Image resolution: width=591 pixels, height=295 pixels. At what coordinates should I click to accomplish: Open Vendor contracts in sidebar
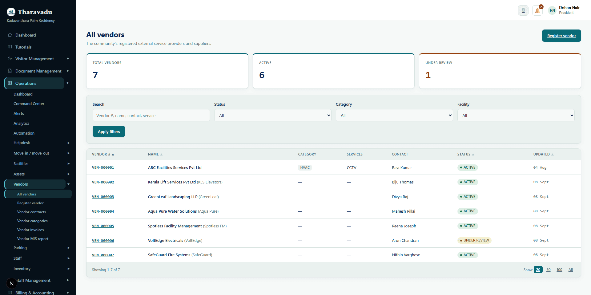coord(31,212)
